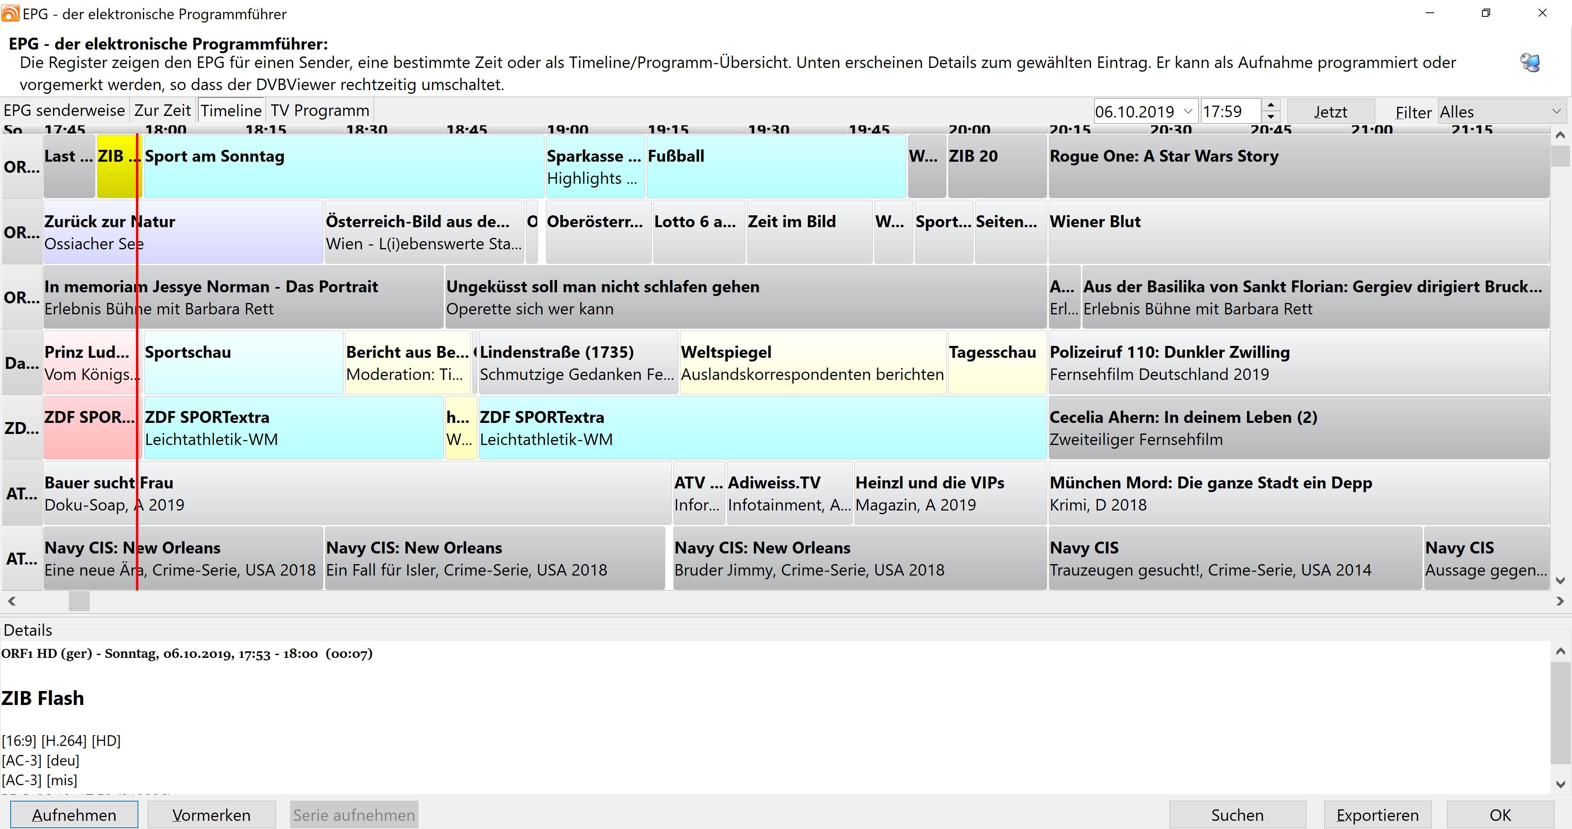Click the Vormerken button
Image resolution: width=1572 pixels, height=829 pixels.
211,815
